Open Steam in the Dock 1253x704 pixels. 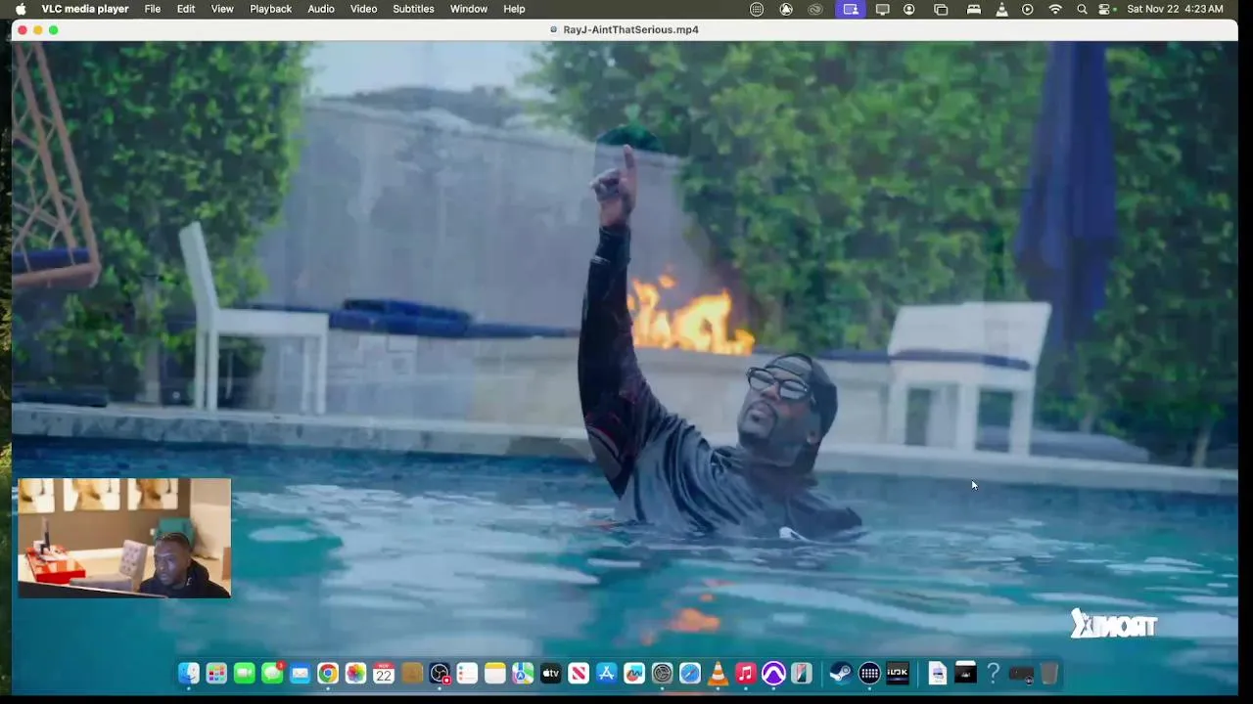coord(840,673)
